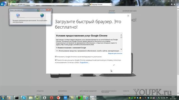179x100 pixels.
Task: Open the sticky-note folder taskbar icon
Action: click(x=72, y=98)
